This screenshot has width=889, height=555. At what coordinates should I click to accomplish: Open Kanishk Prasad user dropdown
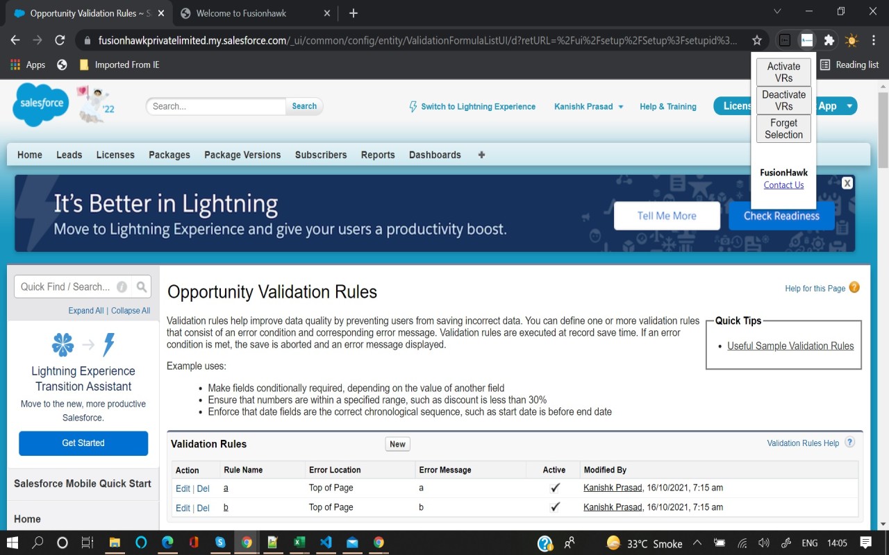click(589, 106)
